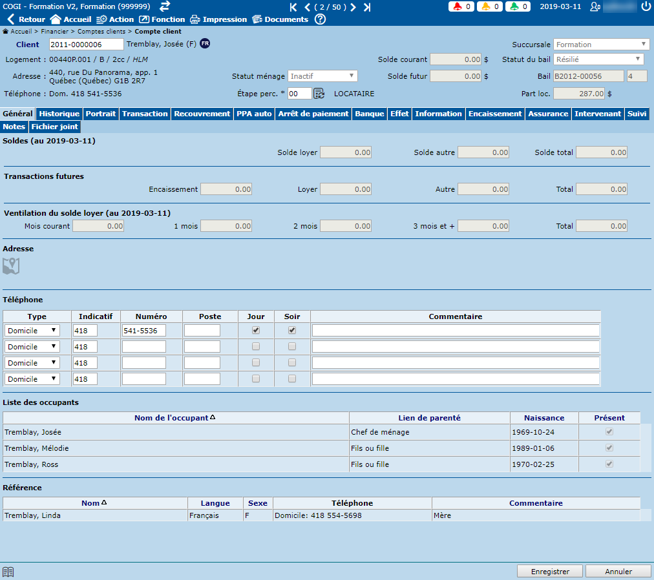This screenshot has height=580, width=654.
Task: Click the icon next to Étape perc. field
Action: 319,94
